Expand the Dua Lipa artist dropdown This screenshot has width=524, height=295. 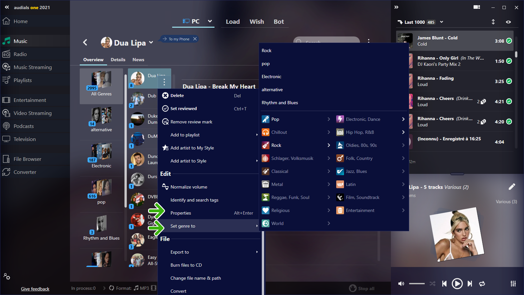pos(151,43)
